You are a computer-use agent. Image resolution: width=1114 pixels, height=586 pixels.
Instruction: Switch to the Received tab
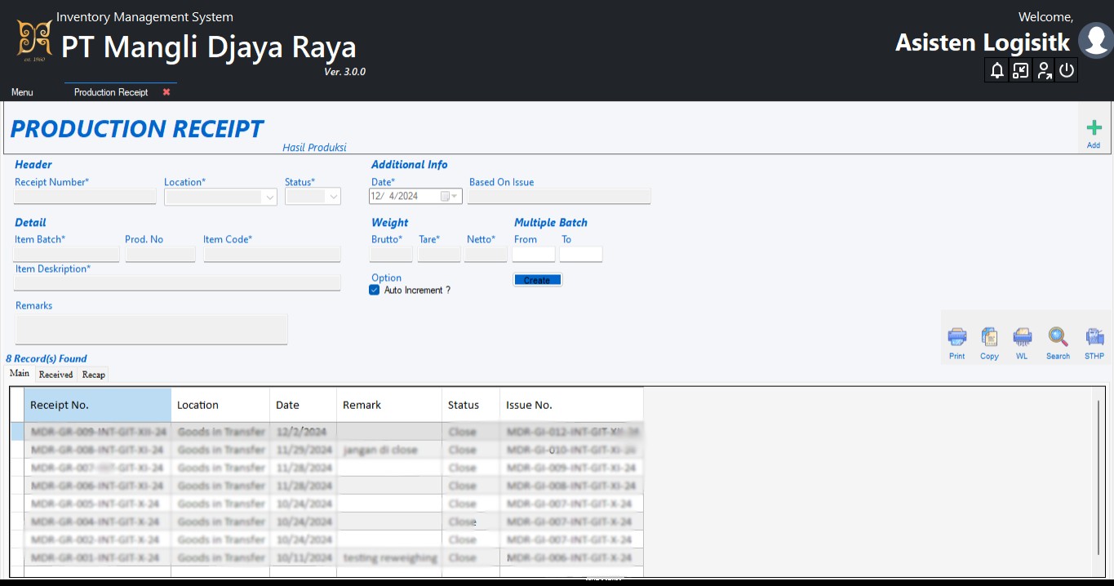(x=56, y=375)
